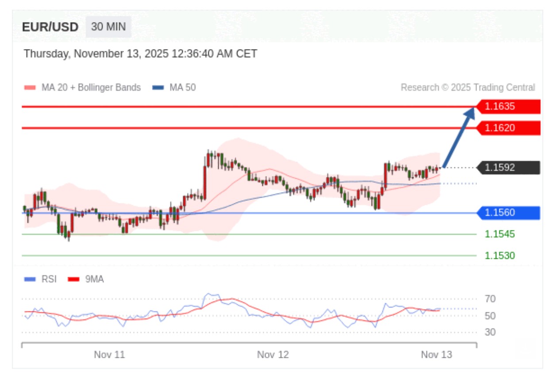This screenshot has height=383, width=553.
Task: Toggle the 9MA legend entry
Action: tap(94, 280)
